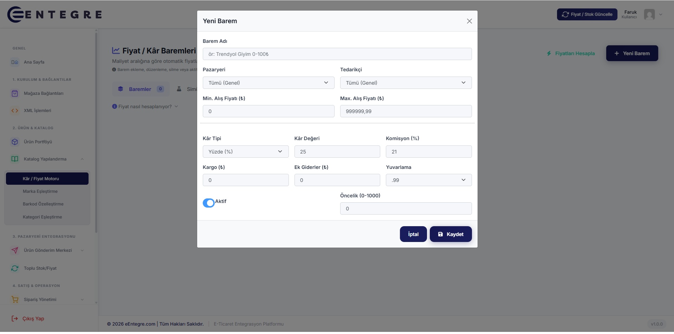Click the user avatar icon
The image size is (674, 334).
coord(649,14)
